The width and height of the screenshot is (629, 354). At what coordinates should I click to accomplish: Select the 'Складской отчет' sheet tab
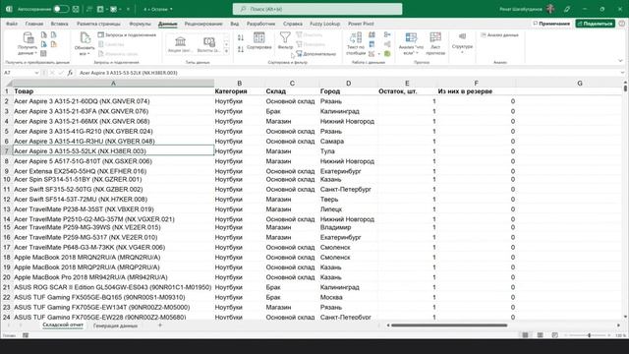click(x=63, y=325)
